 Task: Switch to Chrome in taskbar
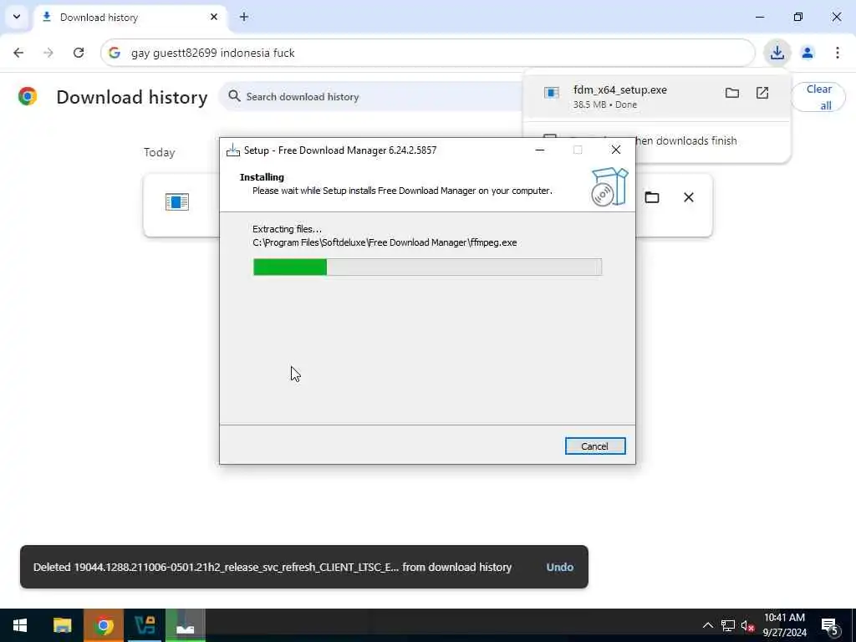104,625
